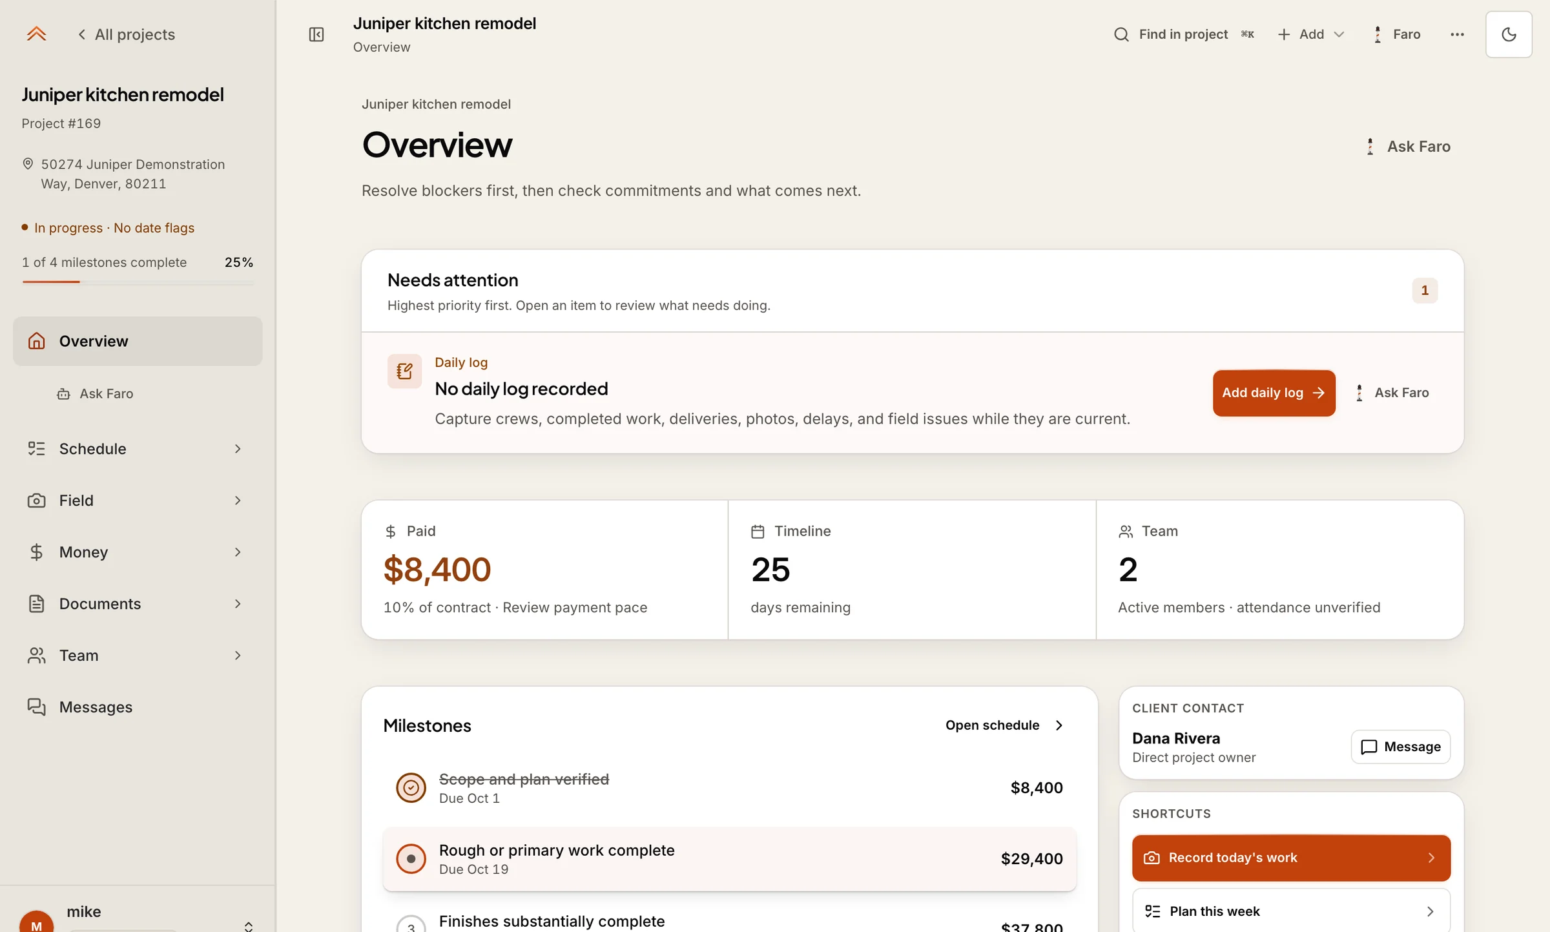Select Schedule in sidebar
The height and width of the screenshot is (932, 1550).
pos(138,448)
